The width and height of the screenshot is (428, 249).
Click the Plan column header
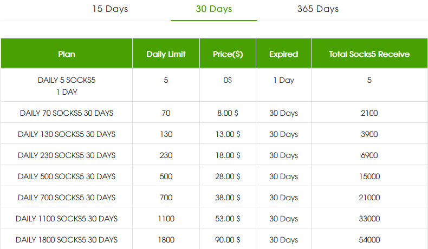point(67,54)
